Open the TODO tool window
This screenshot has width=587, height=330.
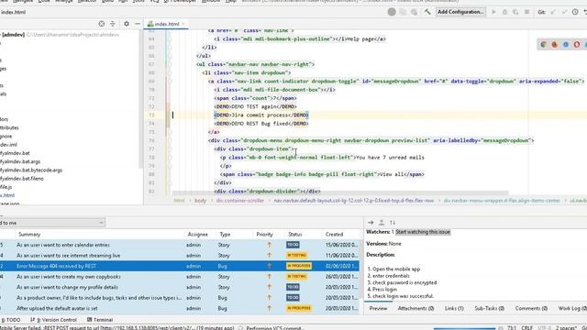tap(11, 320)
